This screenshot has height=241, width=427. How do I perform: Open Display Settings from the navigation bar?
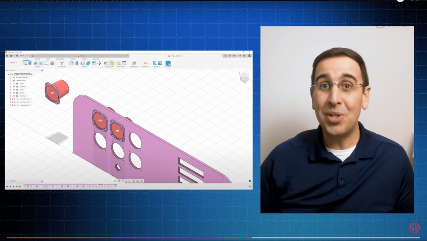[x=133, y=181]
